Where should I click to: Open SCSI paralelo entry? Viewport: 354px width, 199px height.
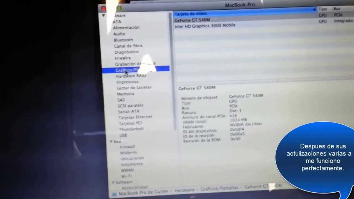click(x=130, y=106)
